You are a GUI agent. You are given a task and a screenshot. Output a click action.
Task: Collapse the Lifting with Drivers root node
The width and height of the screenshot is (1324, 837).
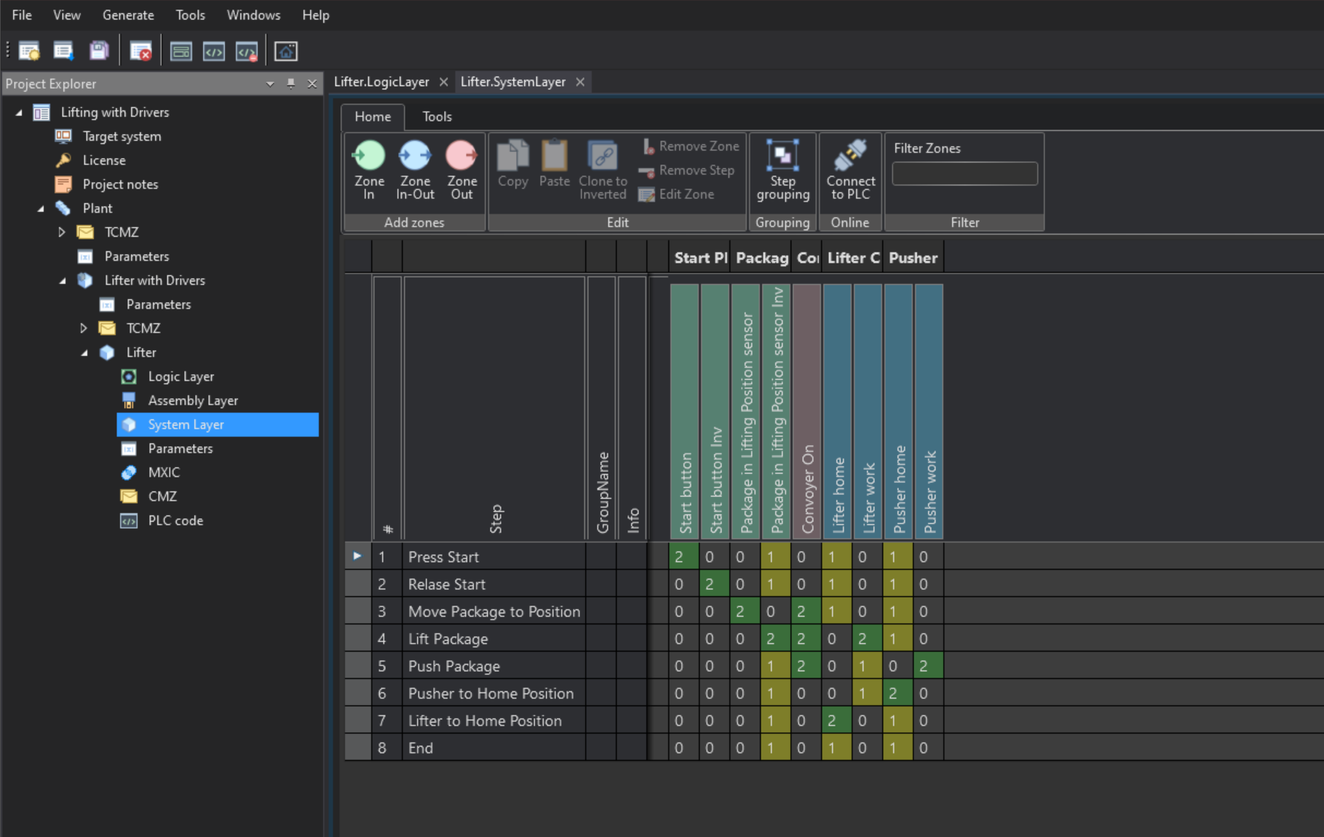[x=19, y=113]
